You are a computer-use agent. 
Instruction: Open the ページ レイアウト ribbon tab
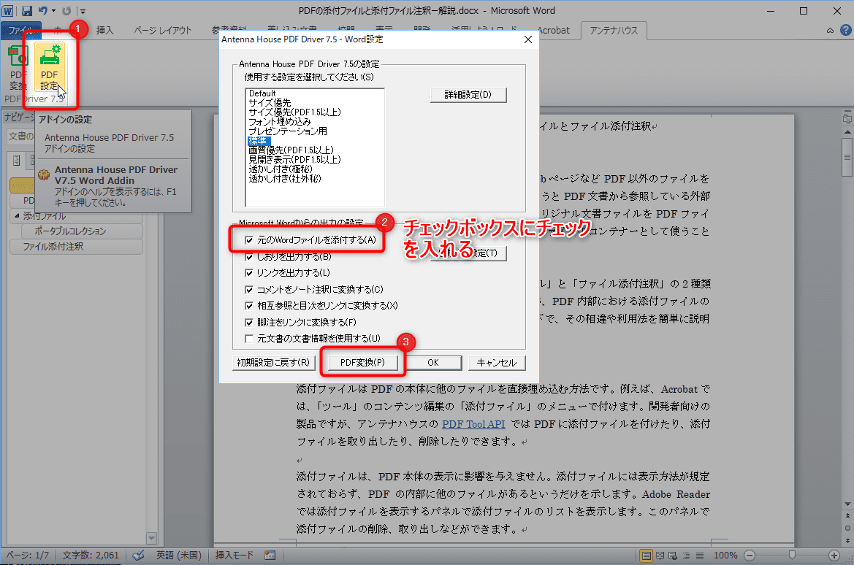pos(164,31)
